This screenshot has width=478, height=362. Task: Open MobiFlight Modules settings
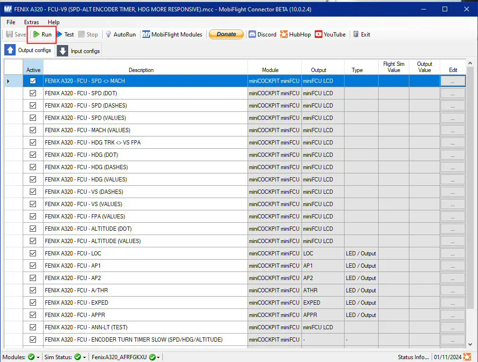[x=172, y=34]
